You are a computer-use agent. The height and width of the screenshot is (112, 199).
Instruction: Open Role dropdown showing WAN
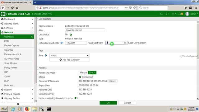(69, 55)
